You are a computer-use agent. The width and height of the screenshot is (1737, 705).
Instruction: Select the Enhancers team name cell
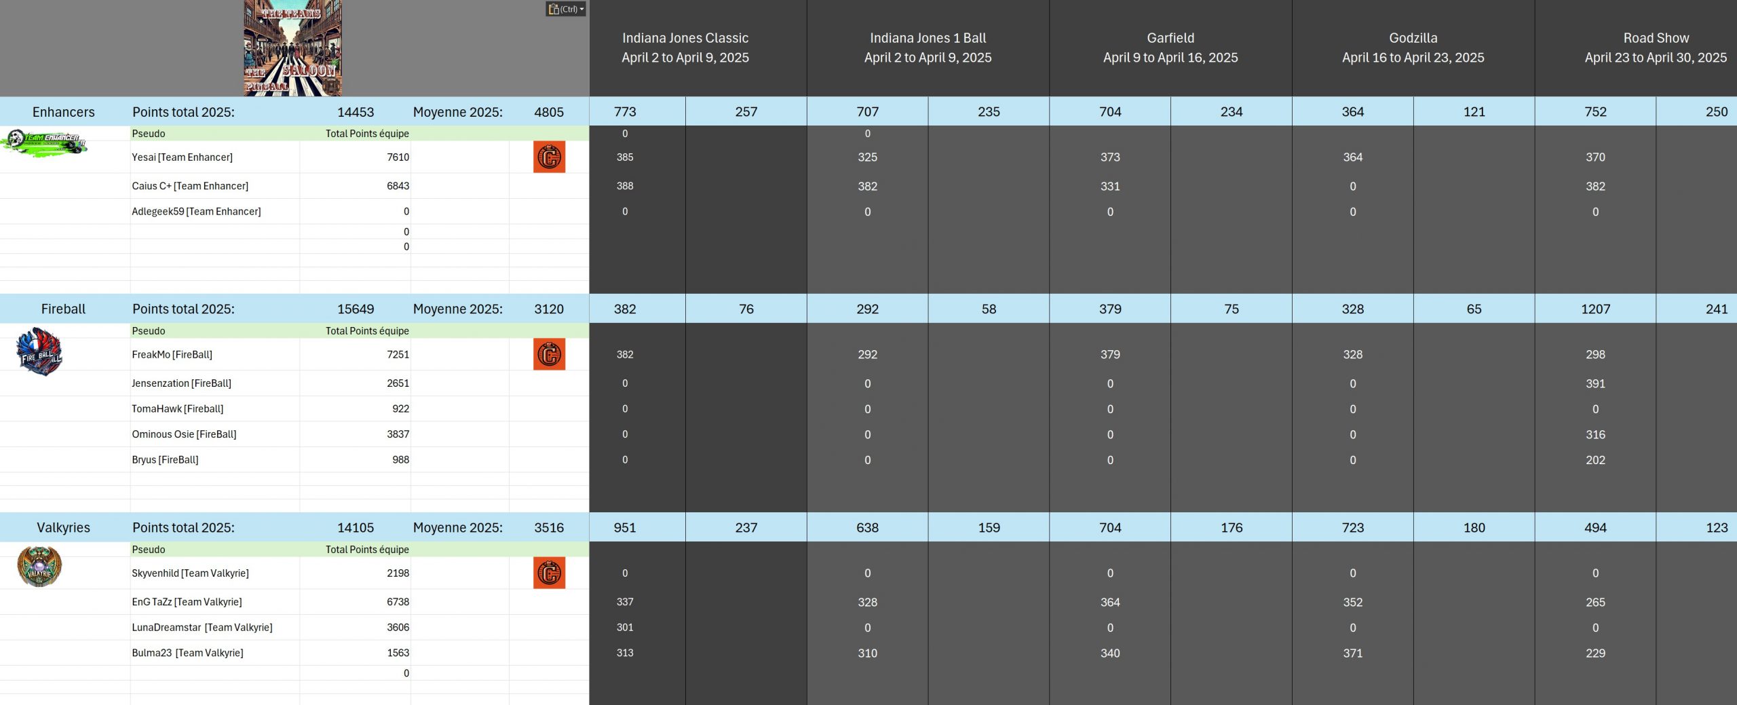[64, 112]
